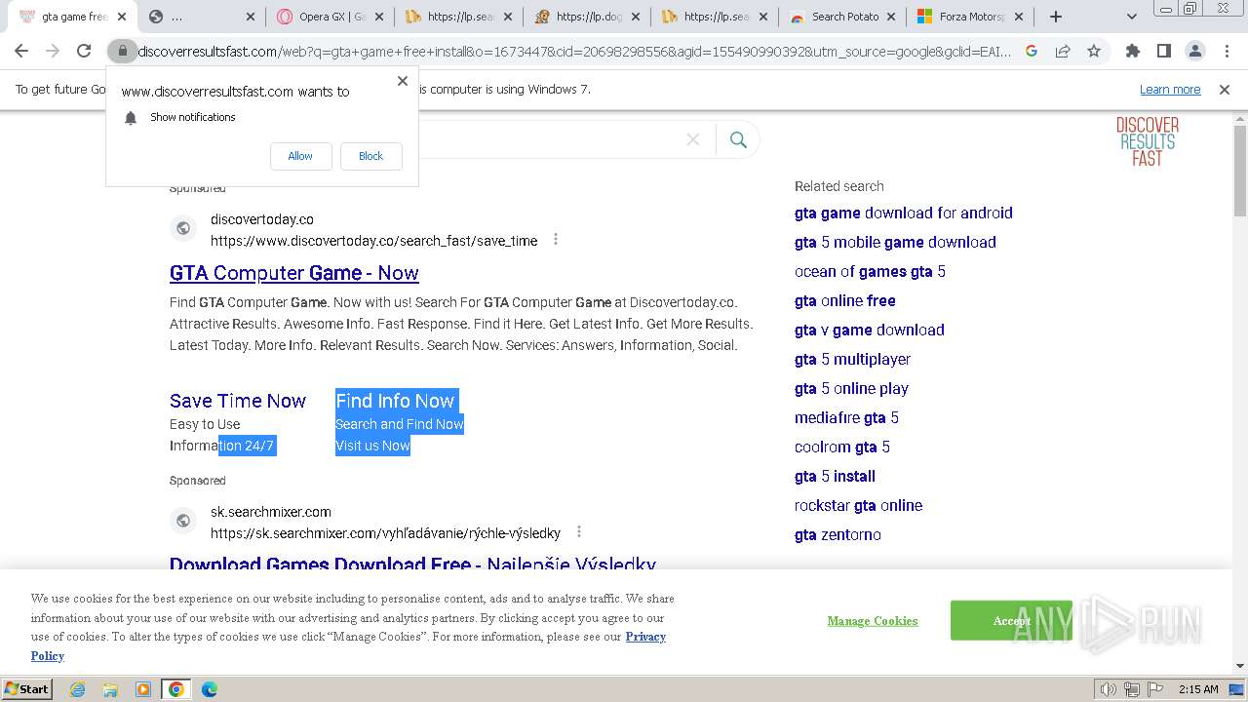This screenshot has width=1248, height=702.
Task: Allow notifications from discoverresultsfast
Action: pos(300,156)
